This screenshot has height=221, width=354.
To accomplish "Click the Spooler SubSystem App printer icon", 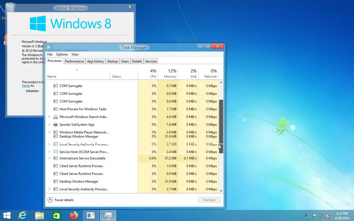I will pyautogui.click(x=55, y=125).
